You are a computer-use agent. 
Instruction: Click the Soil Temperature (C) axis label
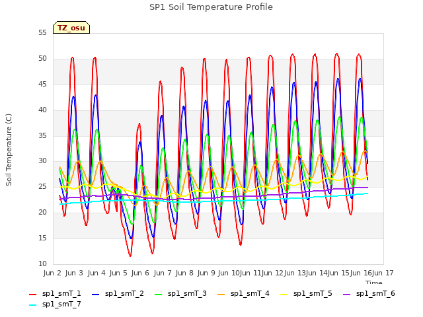click(x=9, y=150)
